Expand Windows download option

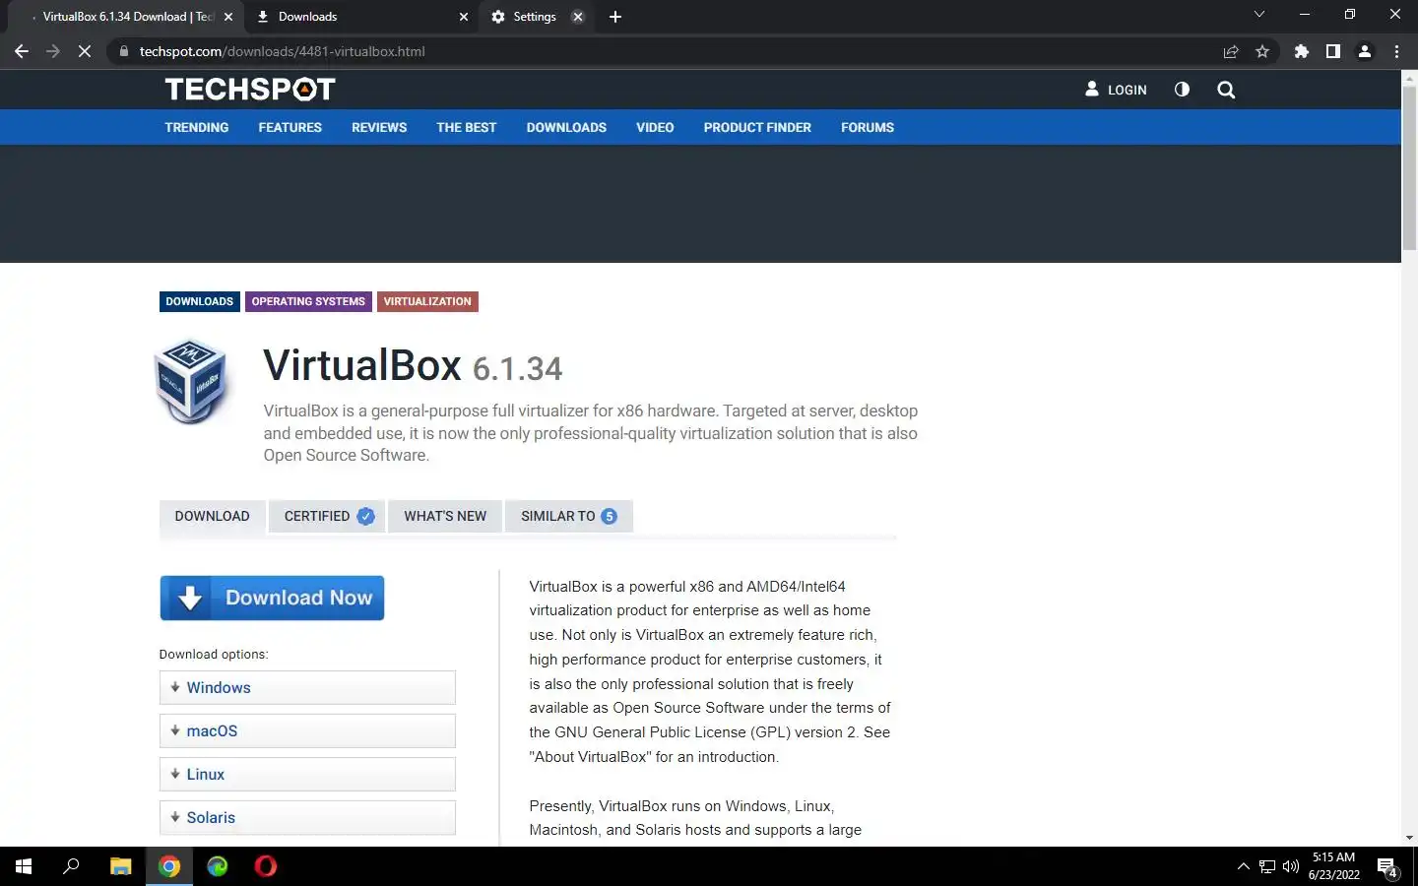pos(307,687)
